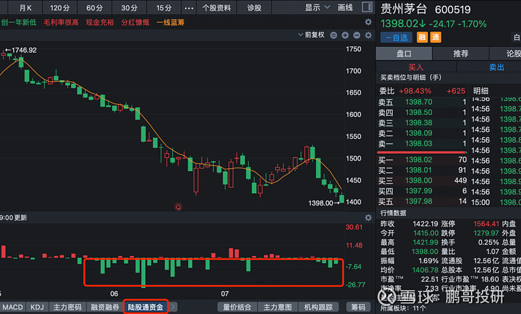
Task: Remove stock via -自选 button
Action: pyautogui.click(x=397, y=38)
